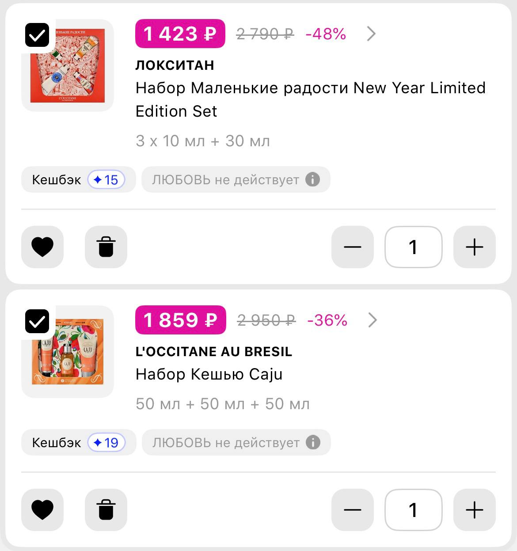Screen dimensions: 517x551
Task: Increase quantity of the Caju set
Action: click(474, 509)
